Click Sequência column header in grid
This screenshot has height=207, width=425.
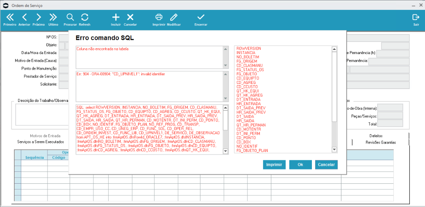pyautogui.click(x=34, y=157)
